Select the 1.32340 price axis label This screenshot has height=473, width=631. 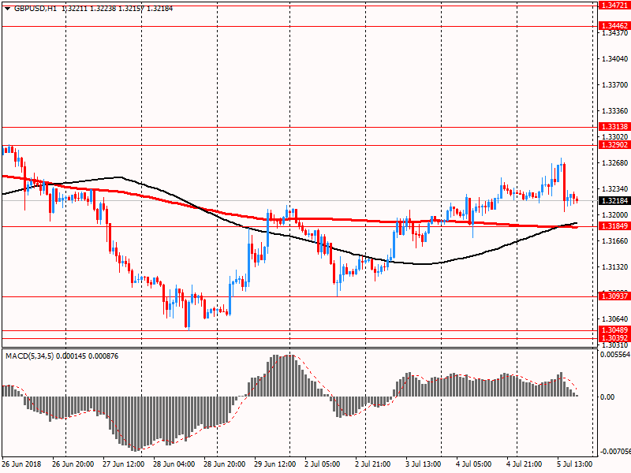point(614,188)
